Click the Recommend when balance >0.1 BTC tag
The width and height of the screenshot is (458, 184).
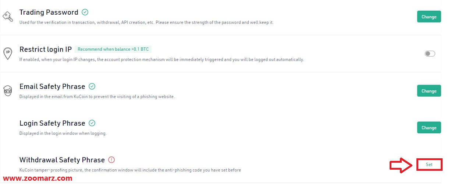113,49
